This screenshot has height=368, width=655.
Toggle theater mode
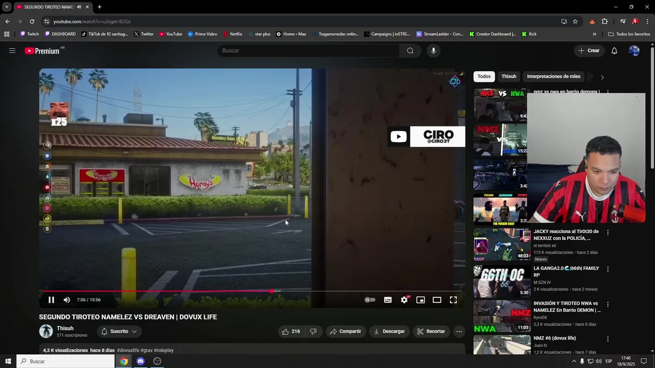pyautogui.click(x=437, y=300)
